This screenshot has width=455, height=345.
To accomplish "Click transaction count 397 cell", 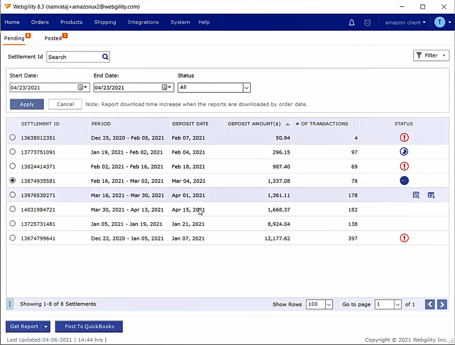I will [353, 239].
